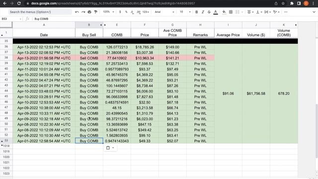Expand hidden rows arrow below row 1
Screen dimensions: 318x179
pos(2,35)
